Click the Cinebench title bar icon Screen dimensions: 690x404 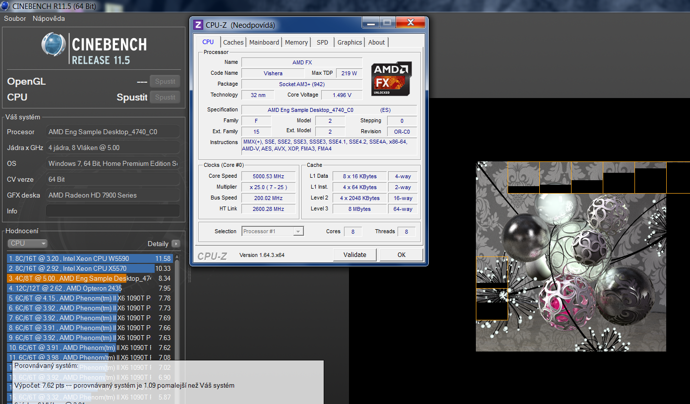pyautogui.click(x=4, y=6)
